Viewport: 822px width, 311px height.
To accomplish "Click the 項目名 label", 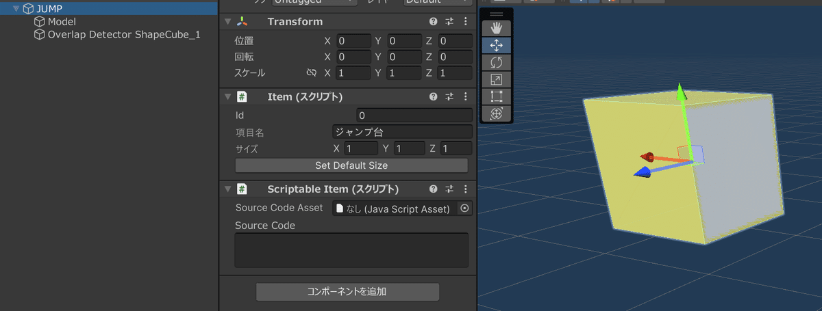I will coord(250,132).
